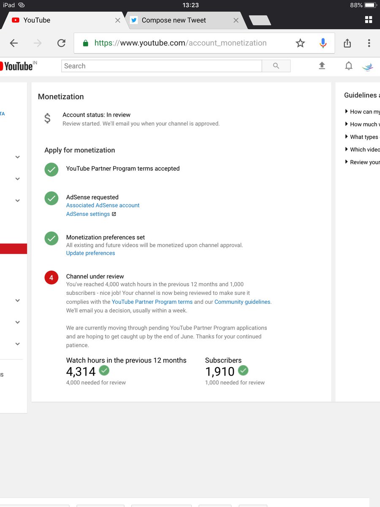380x507 pixels.
Task: Click the external link icon after AdSense settings
Action: click(114, 214)
